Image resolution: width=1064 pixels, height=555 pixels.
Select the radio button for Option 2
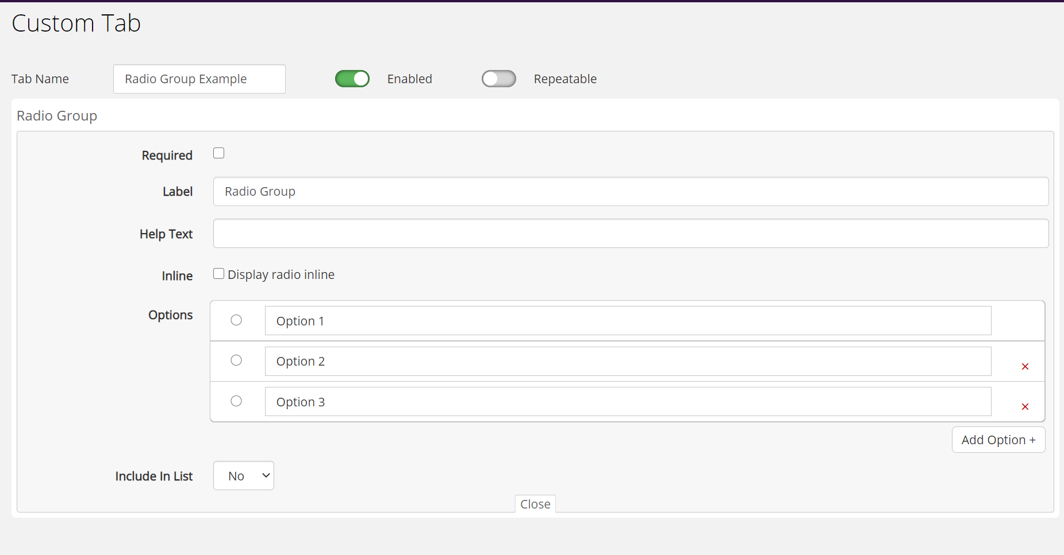(236, 360)
